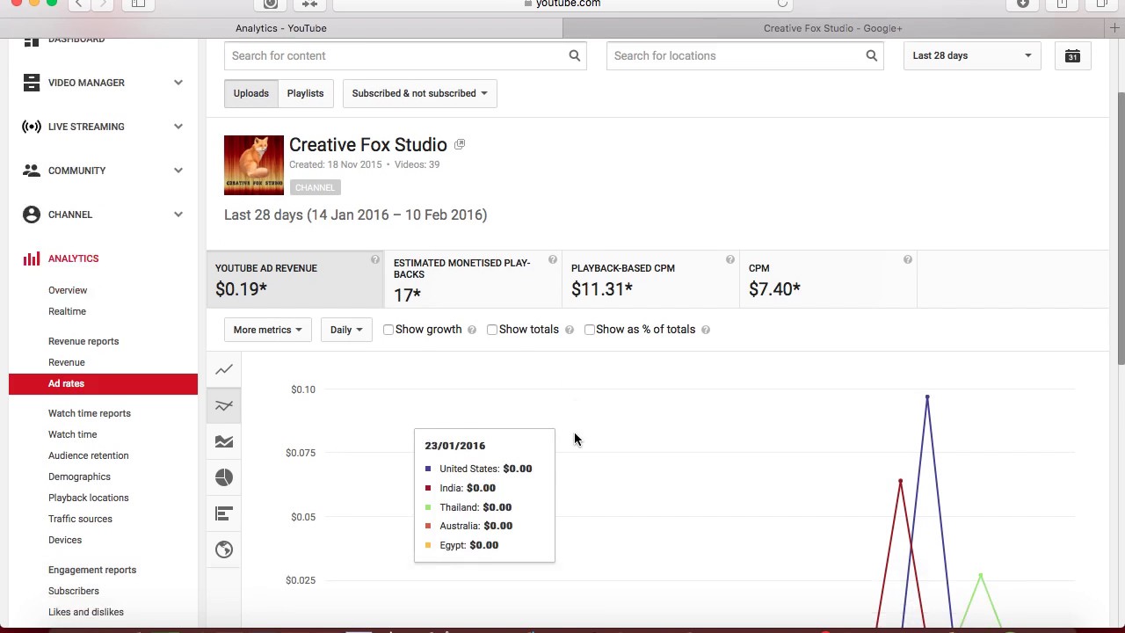Switch to Analytics - YouTube browser tab
Viewport: 1125px width, 633px height.
(x=281, y=28)
